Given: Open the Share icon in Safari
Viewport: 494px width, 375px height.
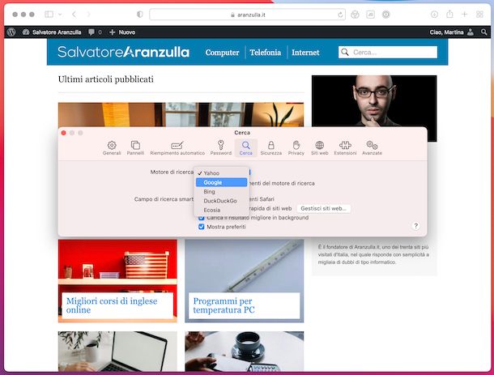Looking at the screenshot, I should pyautogui.click(x=449, y=14).
